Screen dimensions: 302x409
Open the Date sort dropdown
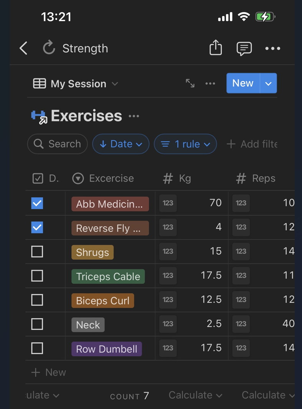click(120, 144)
